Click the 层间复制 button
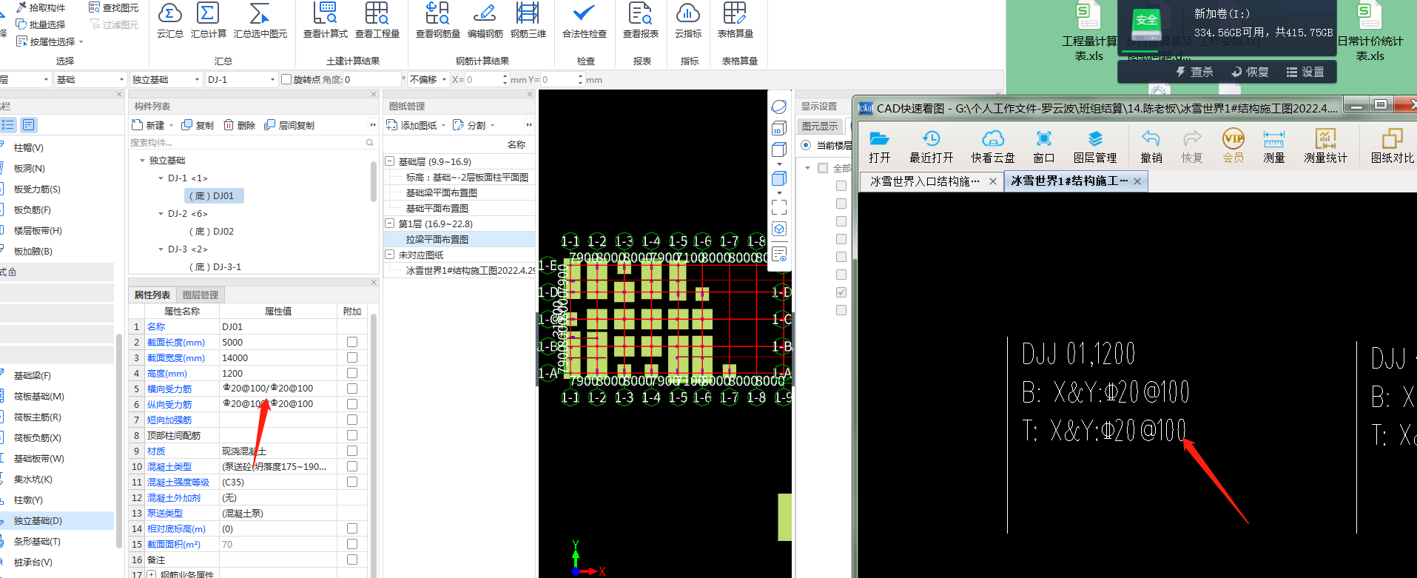The height and width of the screenshot is (578, 1417). (289, 125)
